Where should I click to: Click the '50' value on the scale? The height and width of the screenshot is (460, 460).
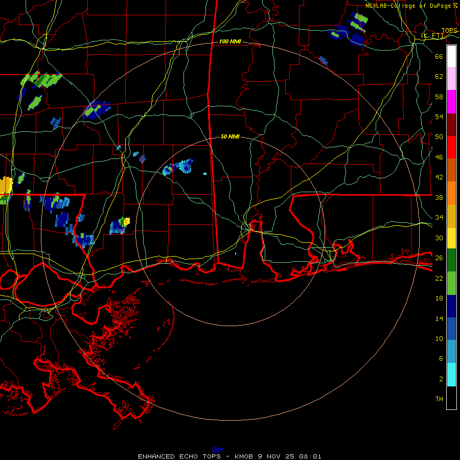pyautogui.click(x=439, y=136)
